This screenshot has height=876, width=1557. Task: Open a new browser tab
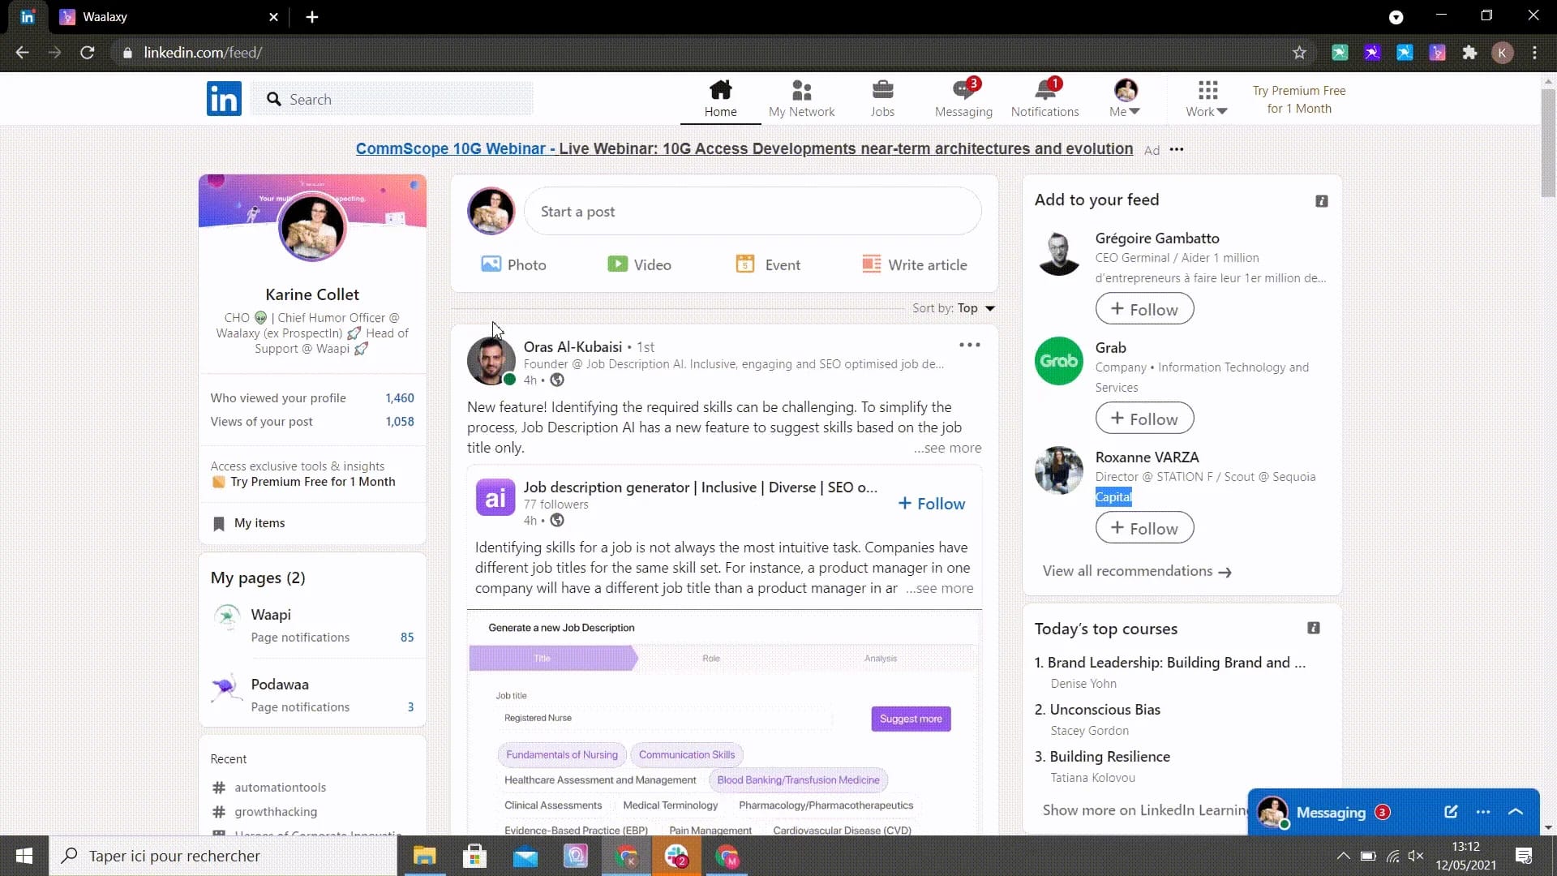click(312, 17)
